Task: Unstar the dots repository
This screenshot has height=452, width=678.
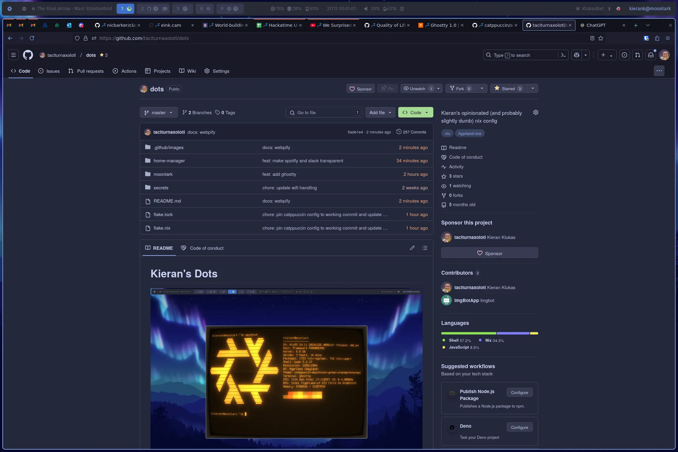Action: point(508,88)
